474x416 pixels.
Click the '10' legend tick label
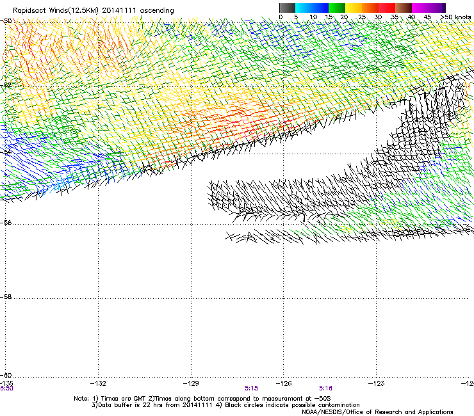pyautogui.click(x=313, y=17)
